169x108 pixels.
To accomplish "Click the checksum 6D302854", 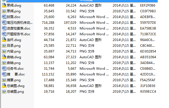I will coord(148,51).
